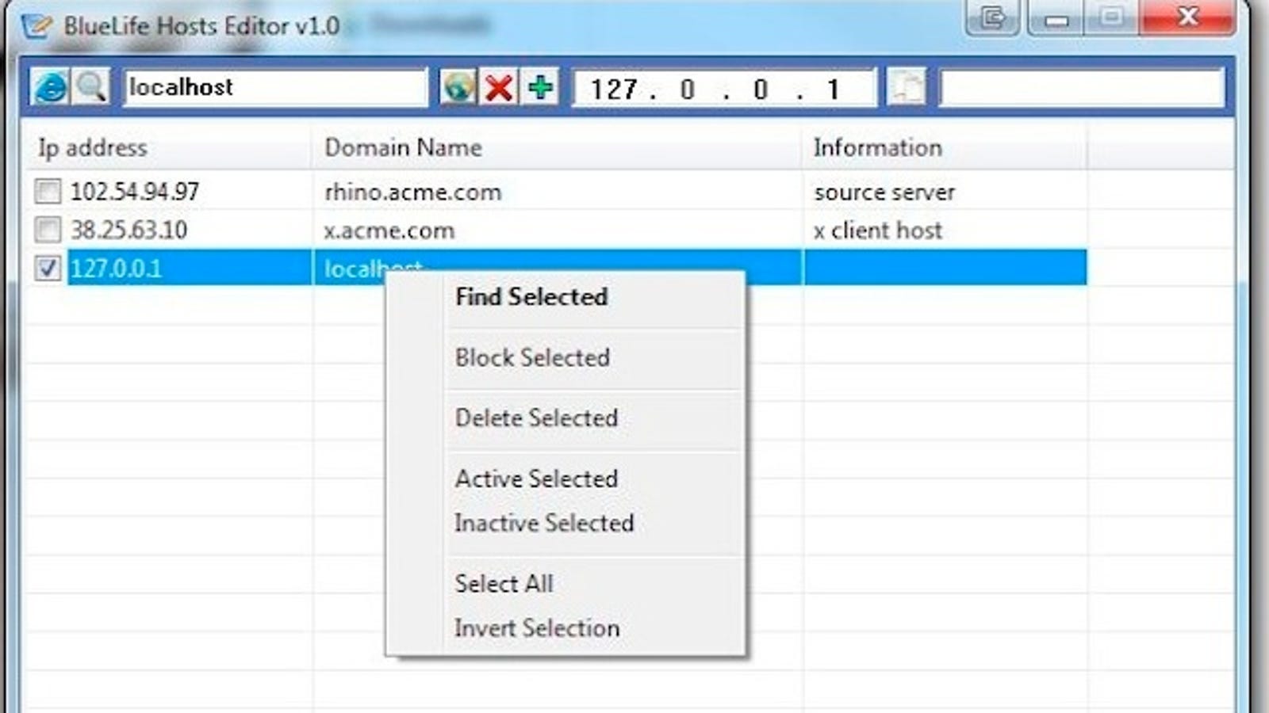Click the localhost domain input field

275,87
